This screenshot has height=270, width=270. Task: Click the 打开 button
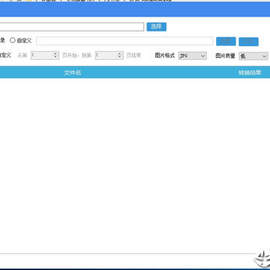coord(248,41)
